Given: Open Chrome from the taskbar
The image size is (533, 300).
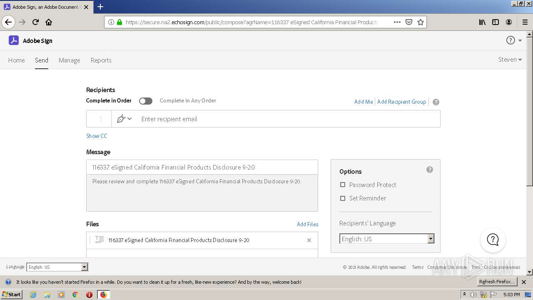Looking at the screenshot, I should click(75, 295).
